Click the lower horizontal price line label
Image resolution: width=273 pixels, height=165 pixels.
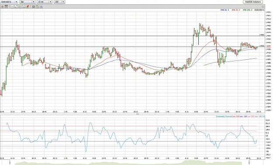[262, 46]
